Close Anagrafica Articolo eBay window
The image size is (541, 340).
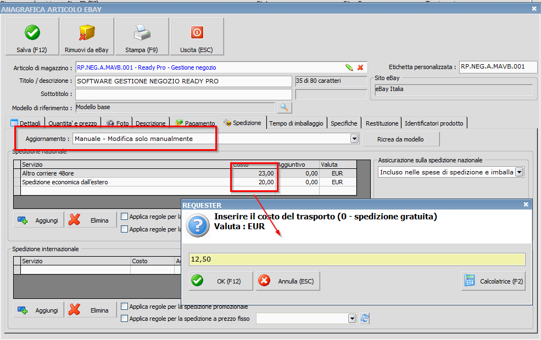click(534, 9)
